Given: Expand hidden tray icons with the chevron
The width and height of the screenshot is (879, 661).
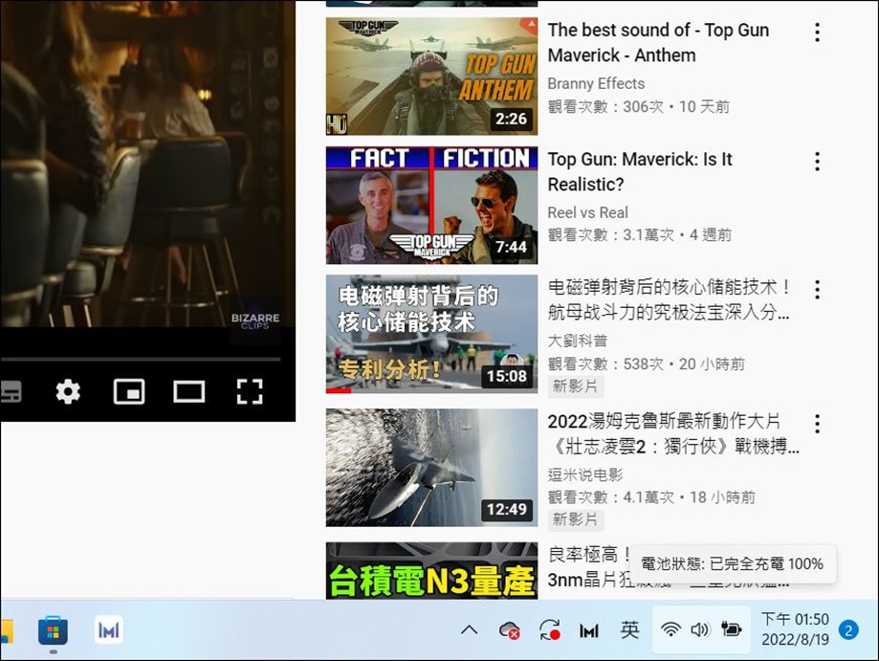Looking at the screenshot, I should tap(469, 630).
